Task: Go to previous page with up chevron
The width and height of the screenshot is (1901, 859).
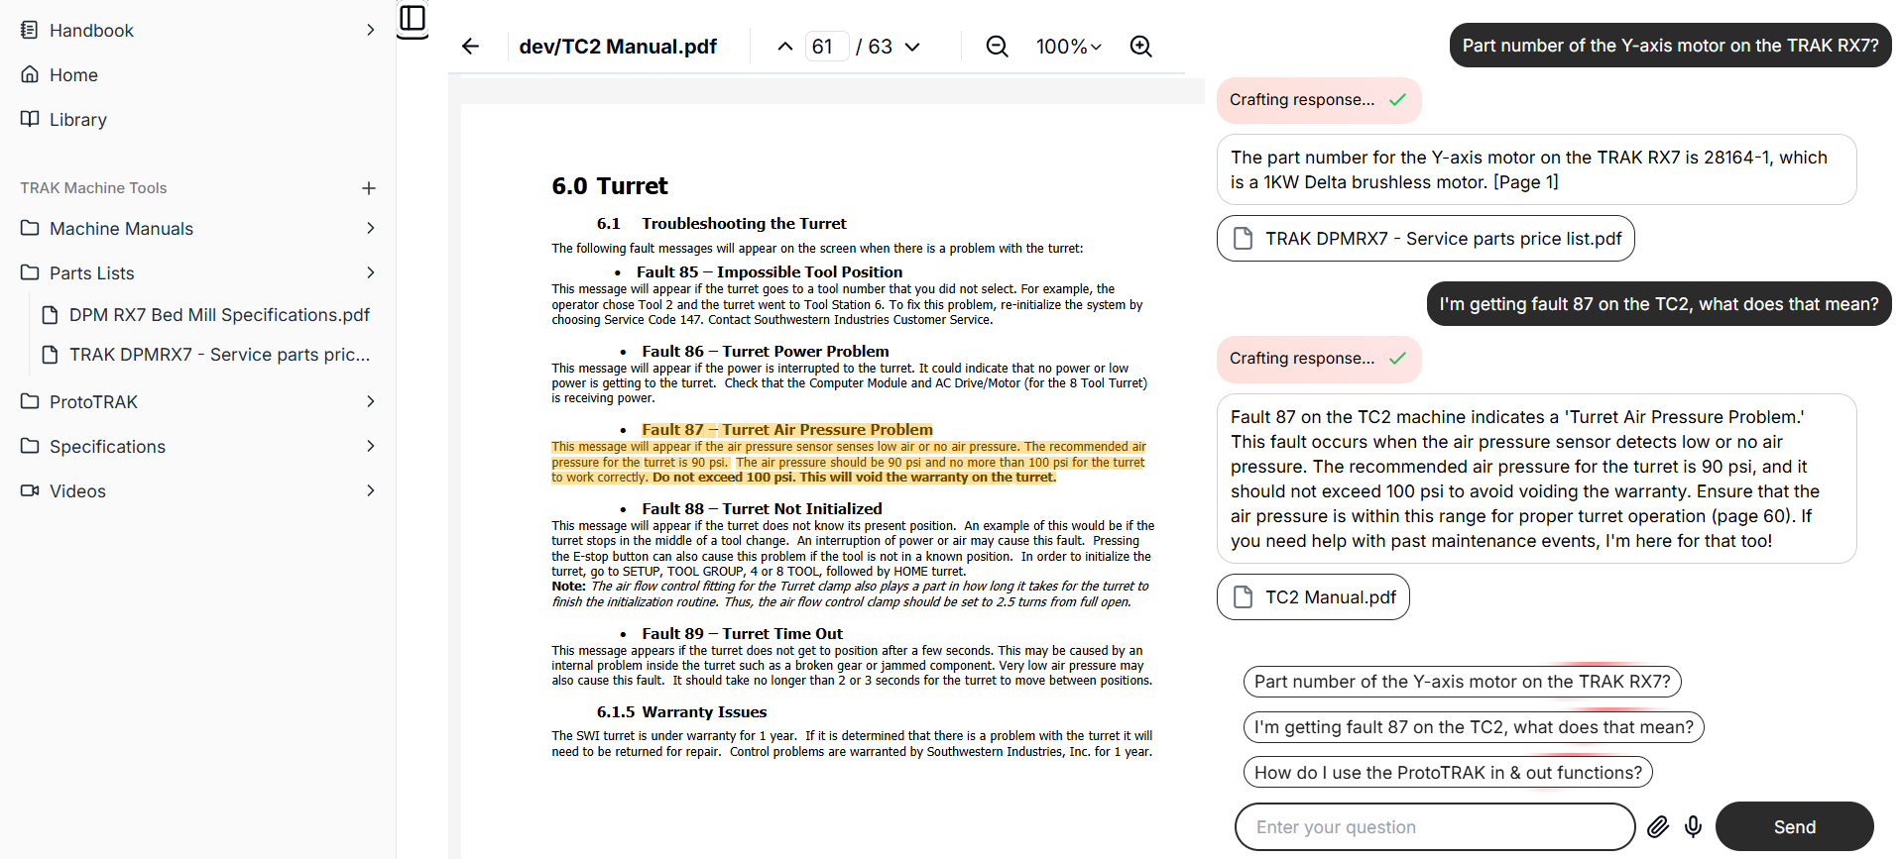Action: (x=785, y=47)
